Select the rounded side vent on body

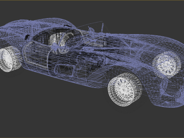pos(65,71)
